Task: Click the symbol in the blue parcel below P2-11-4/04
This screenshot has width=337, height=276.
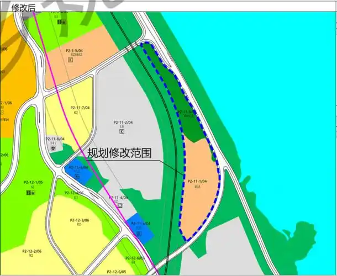Action: [139, 233]
